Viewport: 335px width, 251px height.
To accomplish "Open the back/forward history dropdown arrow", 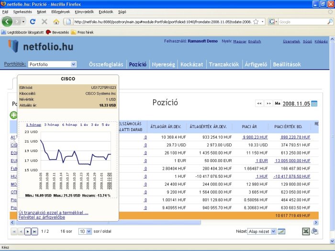I will click(23, 22).
